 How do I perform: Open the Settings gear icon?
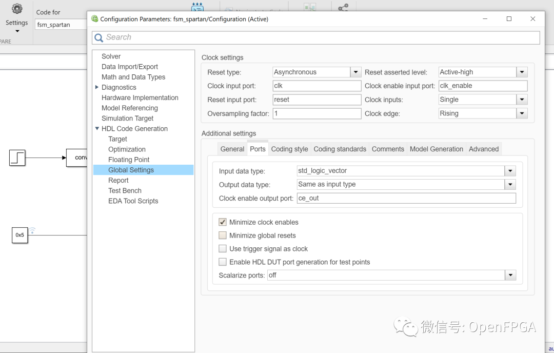(x=16, y=9)
